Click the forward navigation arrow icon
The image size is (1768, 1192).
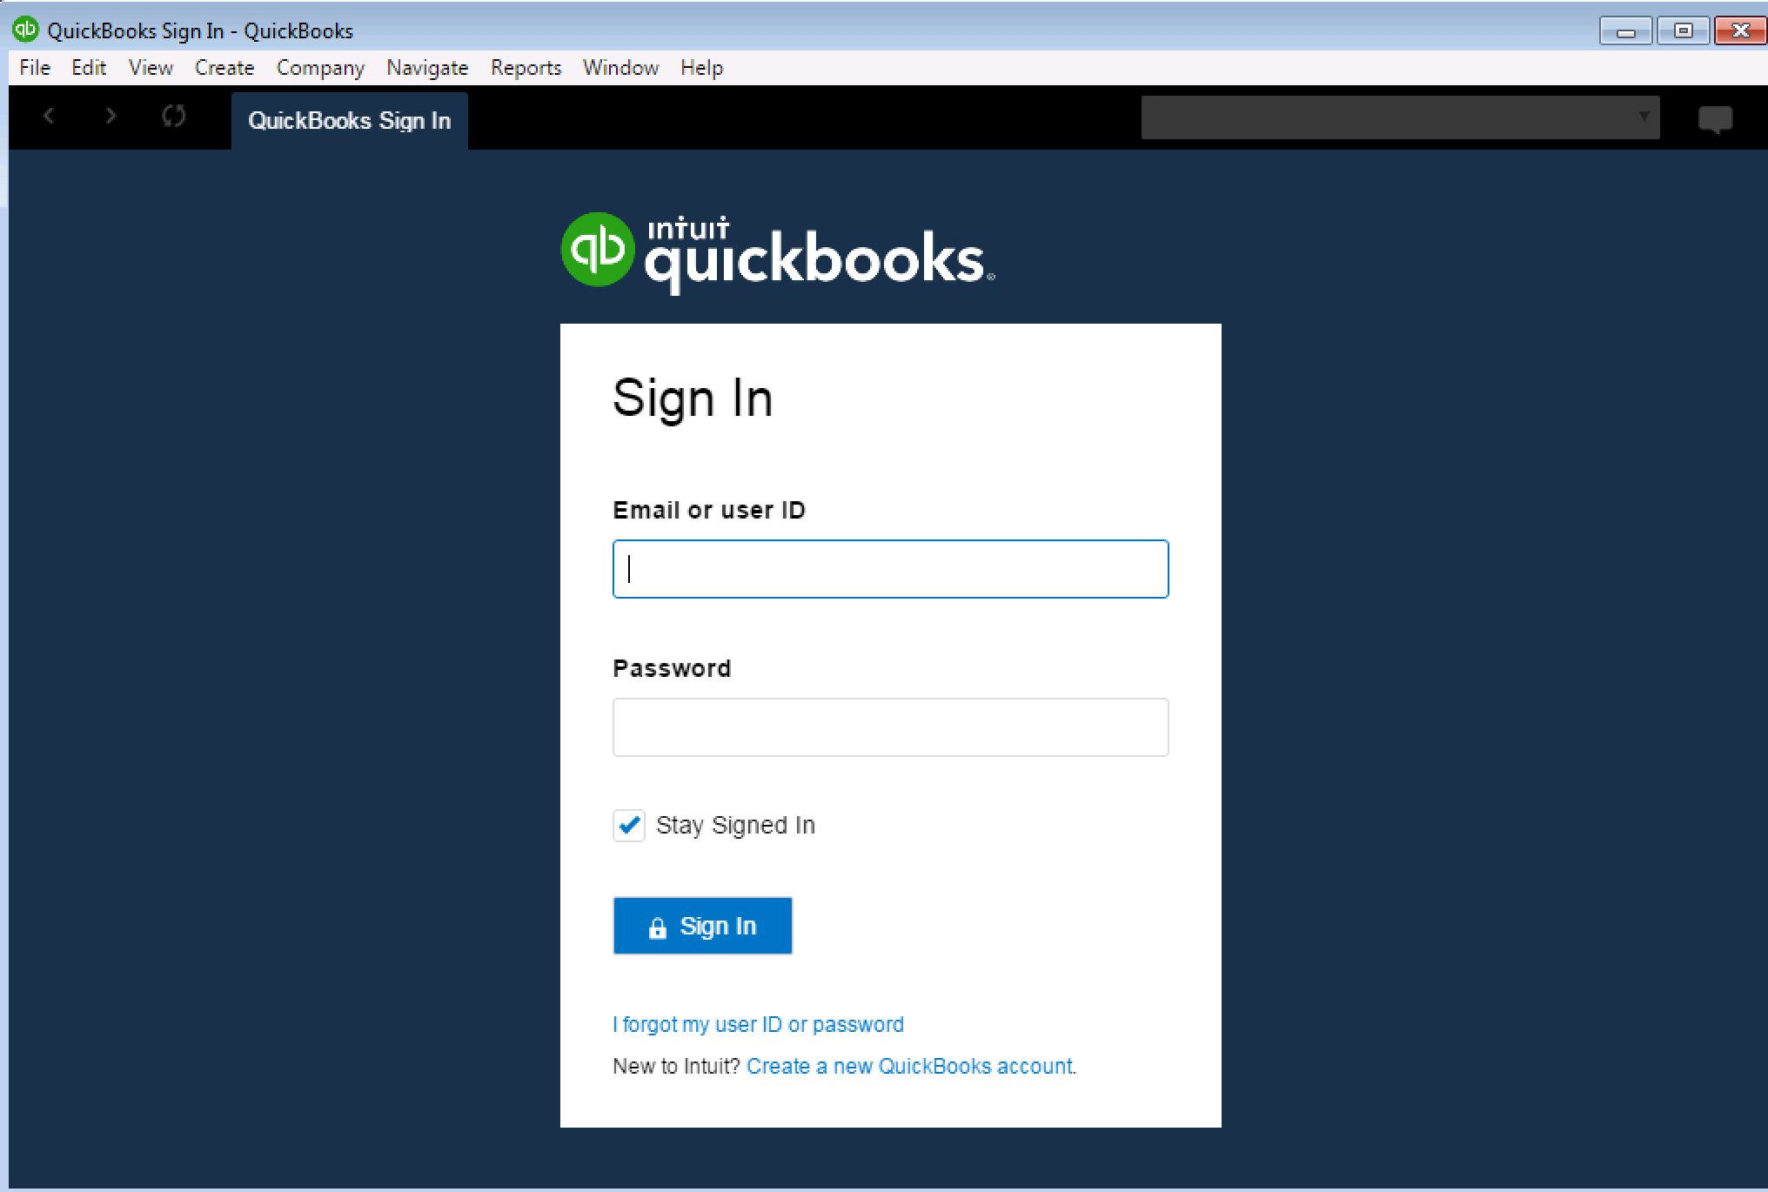click(x=111, y=118)
